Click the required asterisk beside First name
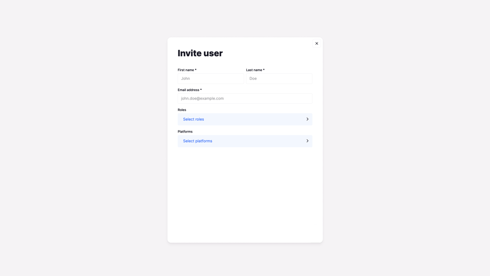Image resolution: width=490 pixels, height=276 pixels. (x=196, y=70)
